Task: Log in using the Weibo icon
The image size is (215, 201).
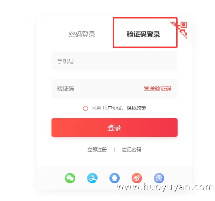Action: 137,178
